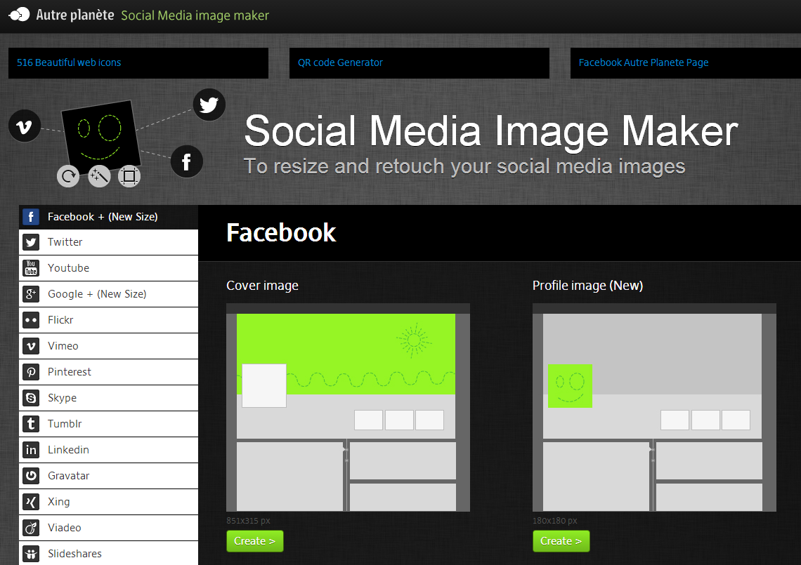Click the Profile image (New) preview thumbnail
This screenshot has width=801, height=565.
[x=654, y=407]
